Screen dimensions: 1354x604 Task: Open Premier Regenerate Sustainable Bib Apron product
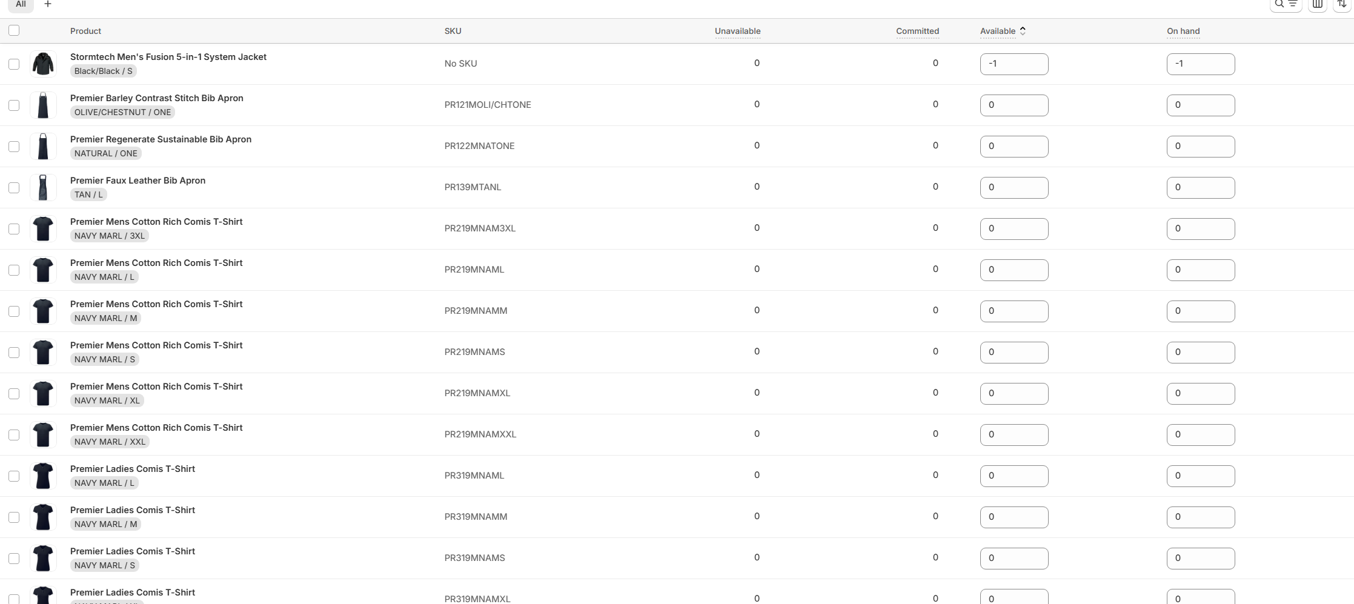click(x=161, y=139)
